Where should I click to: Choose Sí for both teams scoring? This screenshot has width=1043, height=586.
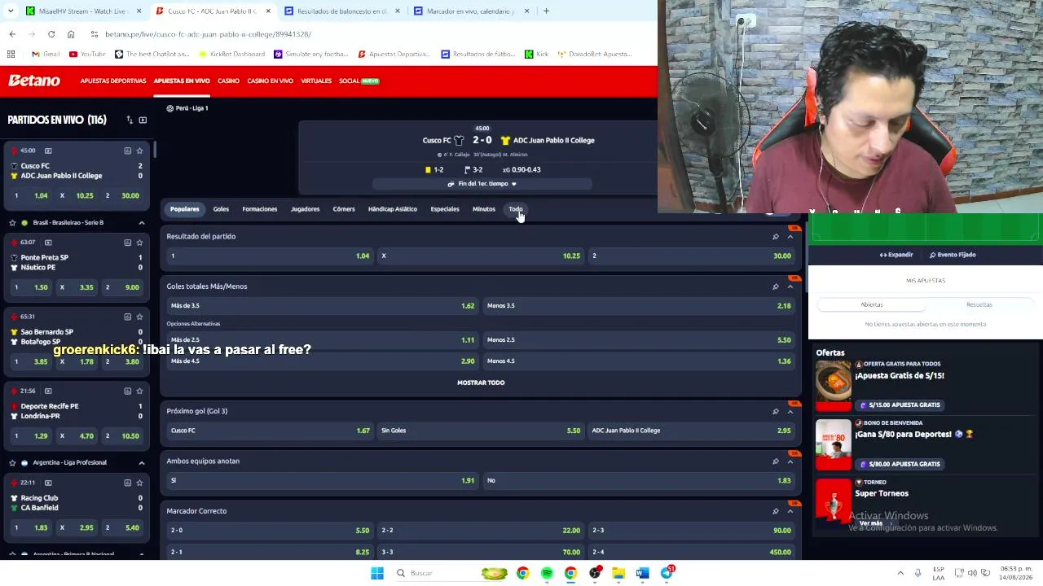322,480
